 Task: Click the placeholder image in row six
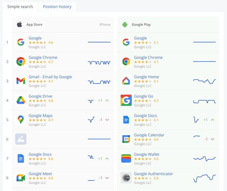click(21, 139)
